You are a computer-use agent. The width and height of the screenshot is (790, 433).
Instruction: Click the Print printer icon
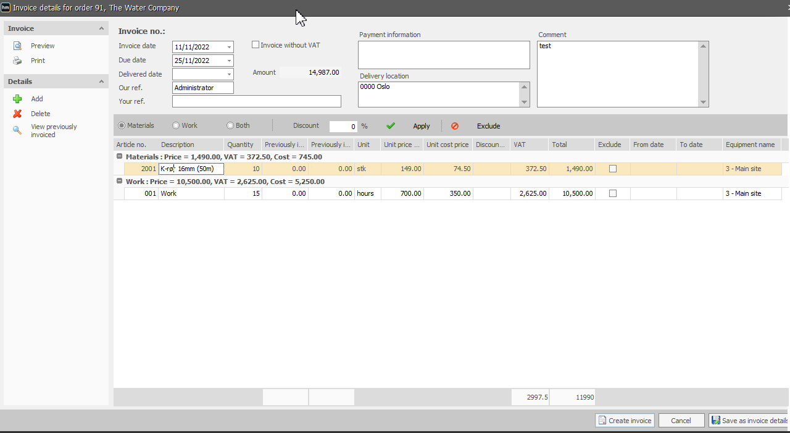click(x=17, y=61)
